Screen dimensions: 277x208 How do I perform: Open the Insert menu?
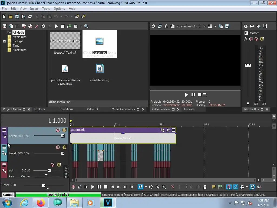(34, 9)
